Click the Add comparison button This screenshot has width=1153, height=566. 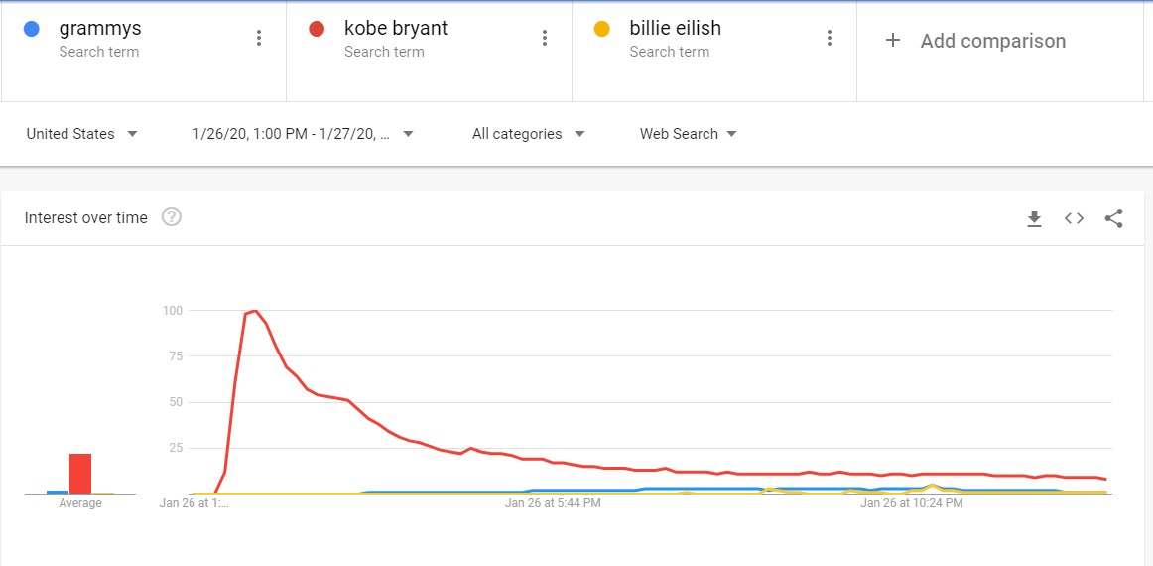pos(992,41)
